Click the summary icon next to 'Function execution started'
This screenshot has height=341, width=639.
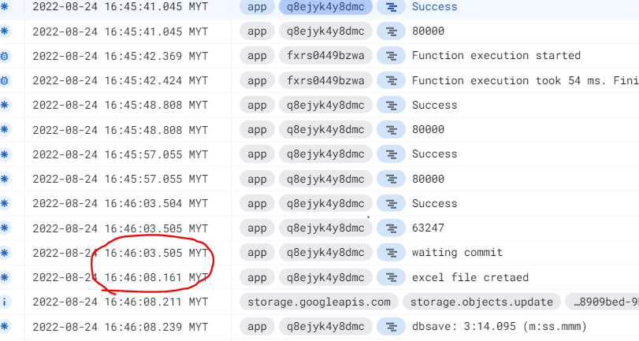tap(390, 56)
